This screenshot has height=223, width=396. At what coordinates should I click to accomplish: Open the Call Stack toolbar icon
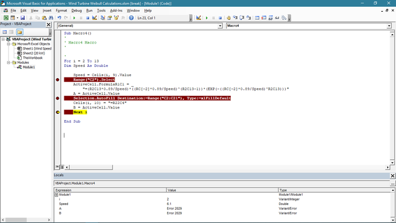(284, 18)
